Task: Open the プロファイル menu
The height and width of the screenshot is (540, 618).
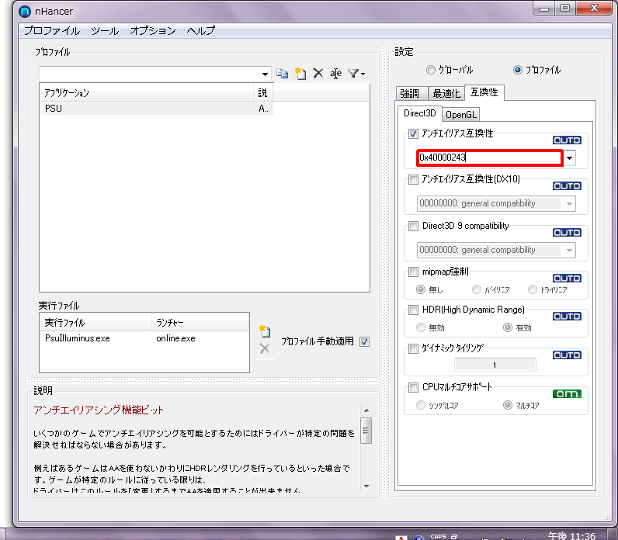Action: coord(52,31)
